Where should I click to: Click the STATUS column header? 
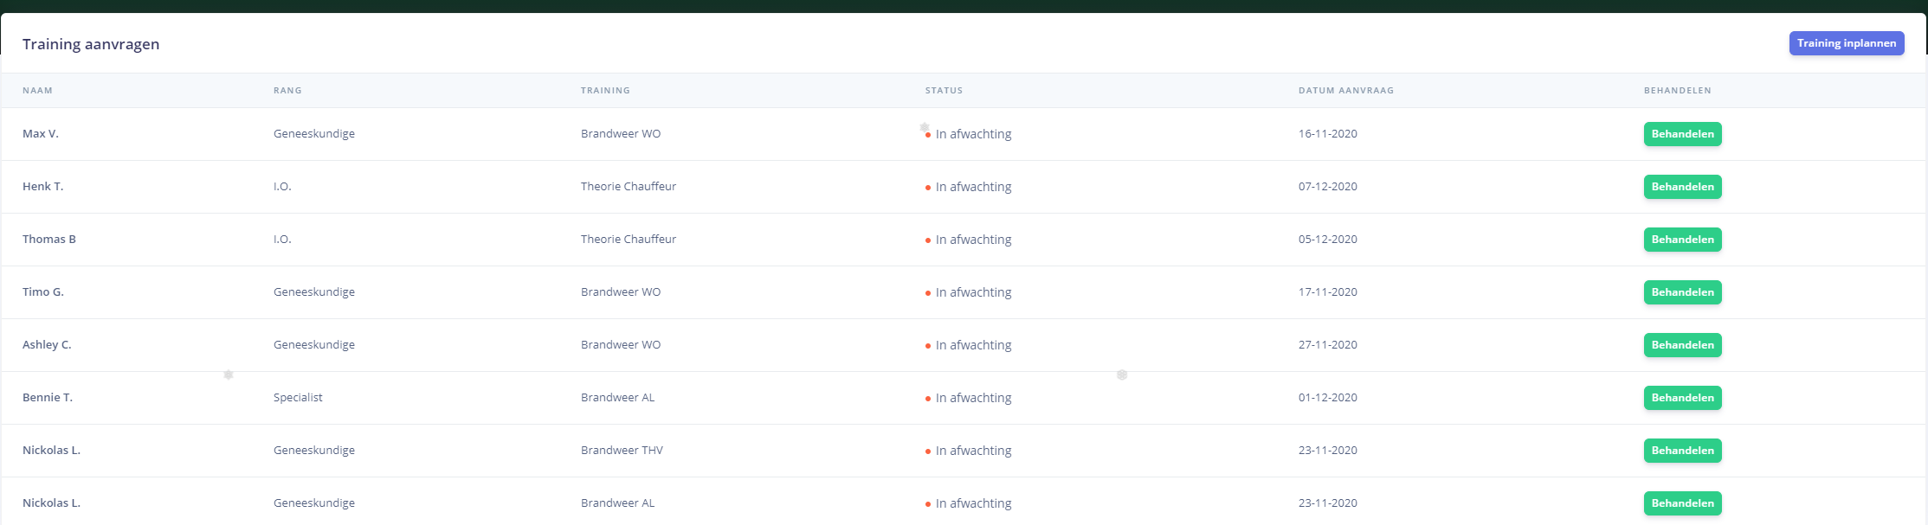coord(944,91)
